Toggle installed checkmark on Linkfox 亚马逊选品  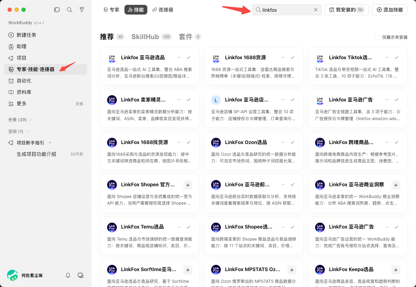tap(189, 57)
